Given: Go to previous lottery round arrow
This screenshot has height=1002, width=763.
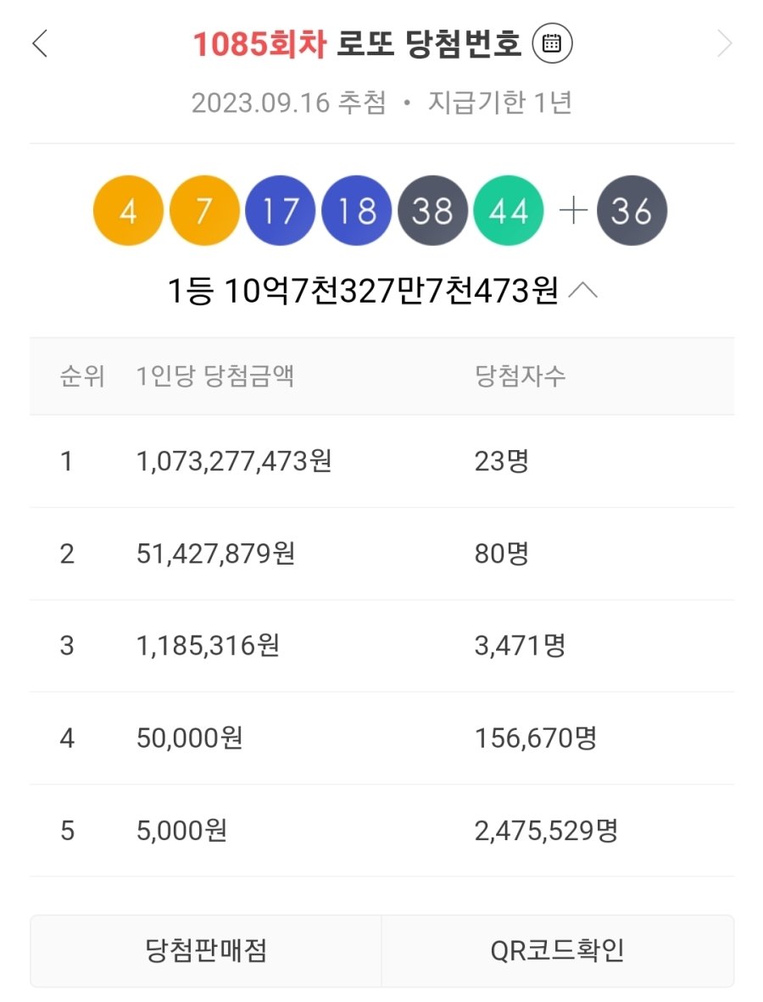Looking at the screenshot, I should pyautogui.click(x=40, y=43).
